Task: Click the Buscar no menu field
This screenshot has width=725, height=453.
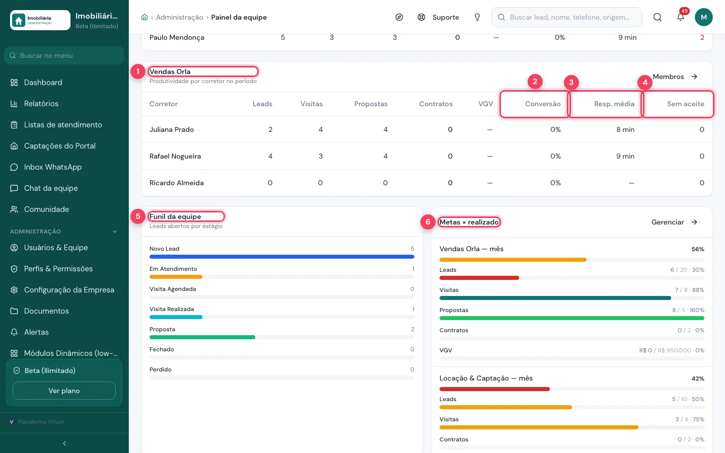Action: (64, 55)
